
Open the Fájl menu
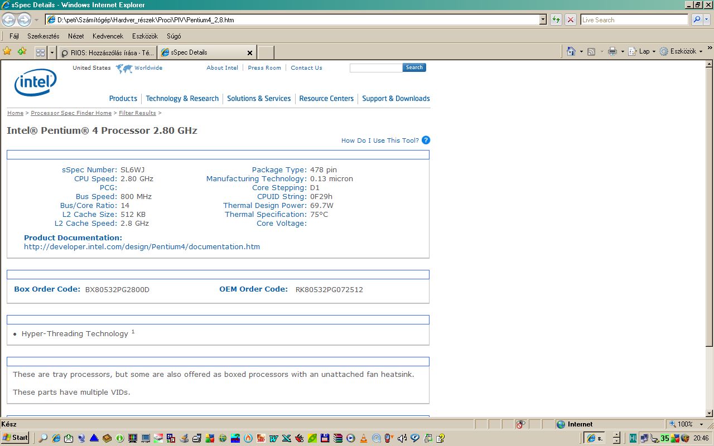click(x=15, y=36)
